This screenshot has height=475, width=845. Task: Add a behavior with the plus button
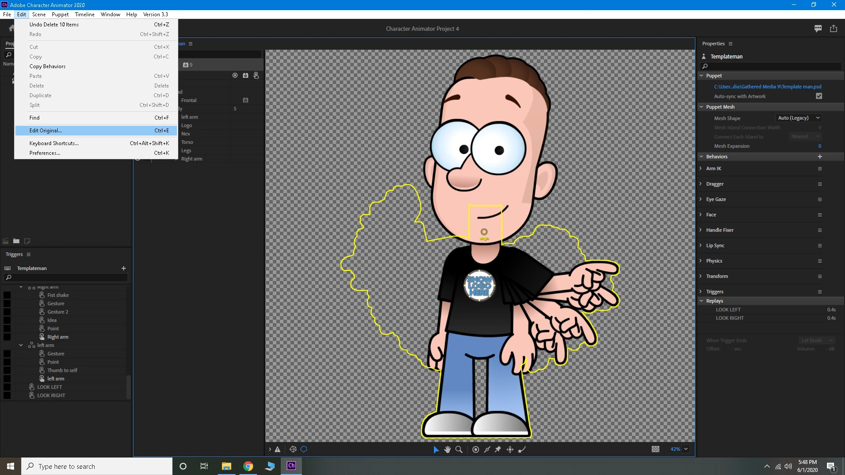(x=820, y=157)
